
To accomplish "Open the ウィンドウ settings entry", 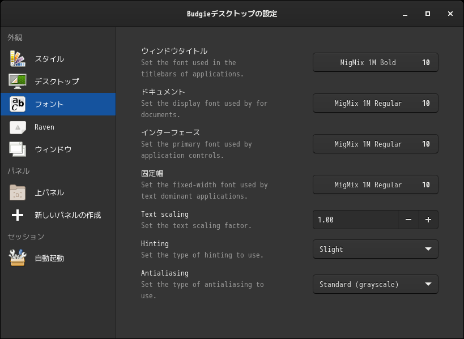I will tap(58, 149).
